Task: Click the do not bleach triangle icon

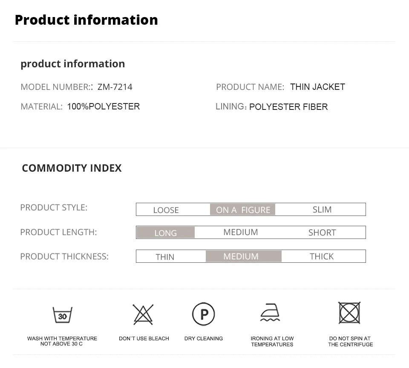Action: coord(143,314)
